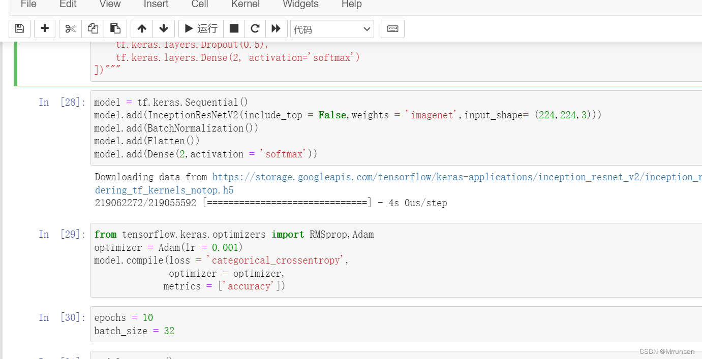Select the In [30]: cell prompt

click(62, 317)
